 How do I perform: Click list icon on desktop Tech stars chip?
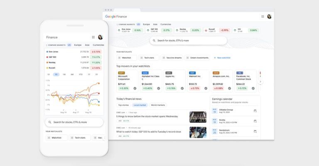(x=142, y=58)
